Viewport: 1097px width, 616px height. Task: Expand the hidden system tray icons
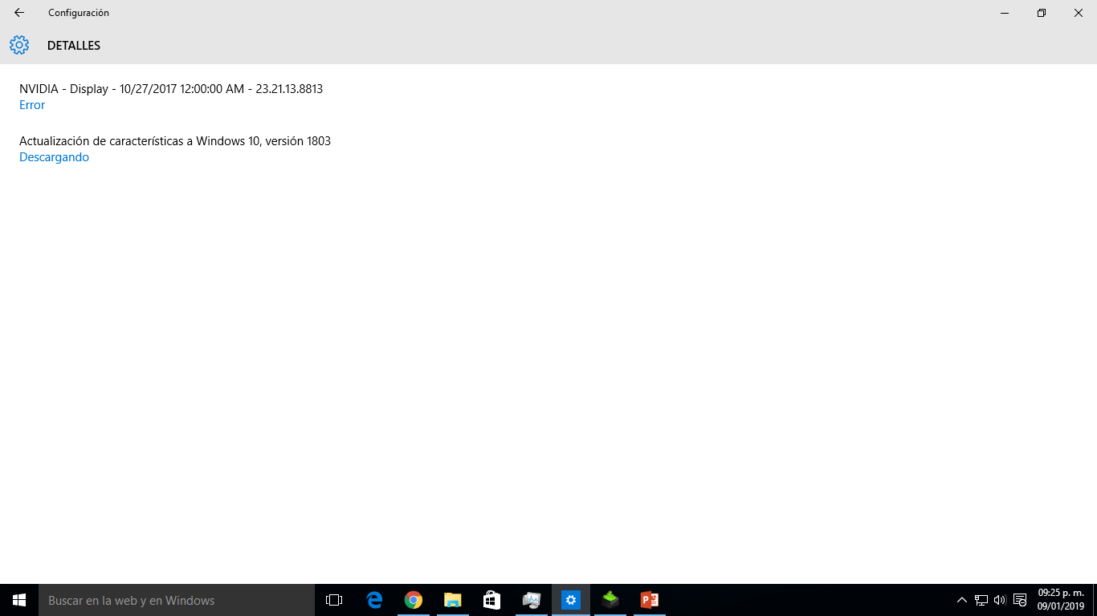(x=962, y=600)
